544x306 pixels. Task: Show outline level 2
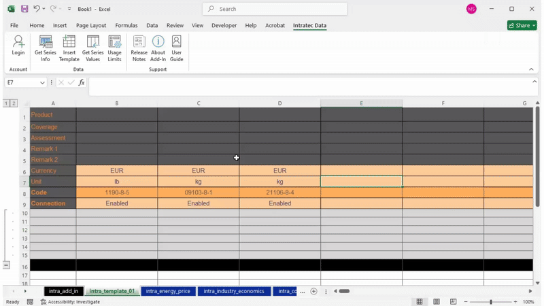[x=14, y=103]
